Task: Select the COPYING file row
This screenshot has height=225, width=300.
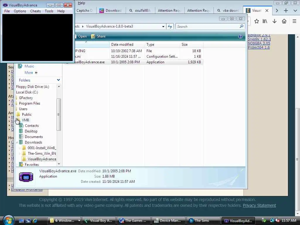Action: pos(133,51)
